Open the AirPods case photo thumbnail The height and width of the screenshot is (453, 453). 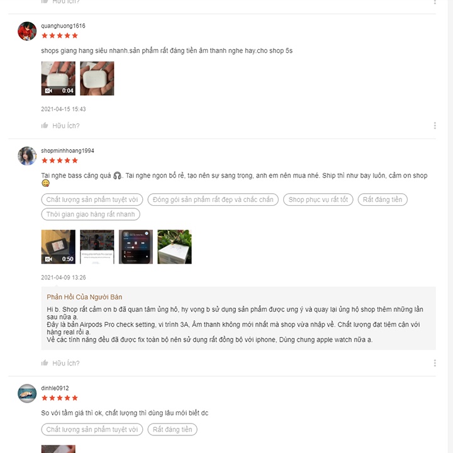pos(97,78)
